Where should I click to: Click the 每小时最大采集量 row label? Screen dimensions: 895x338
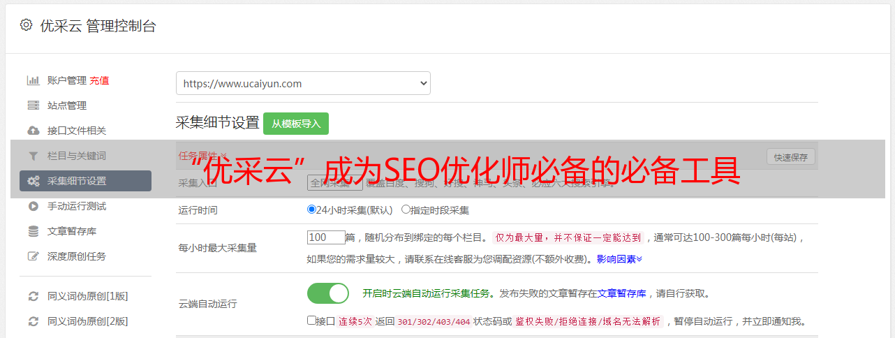pyautogui.click(x=218, y=247)
